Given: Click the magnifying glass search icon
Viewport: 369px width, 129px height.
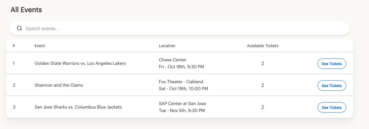Looking at the screenshot, I should pos(19,28).
